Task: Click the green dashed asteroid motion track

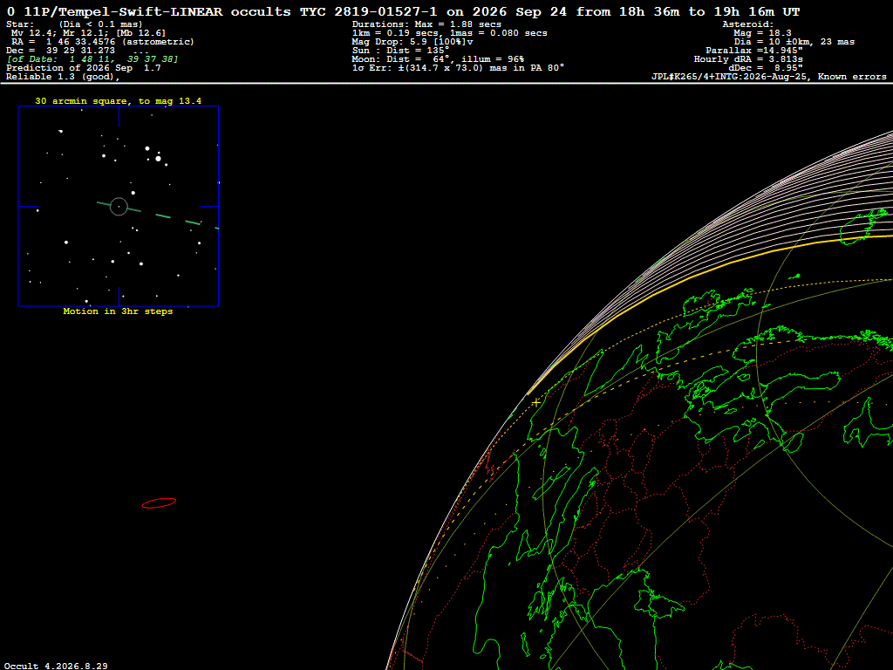Action: tap(158, 215)
